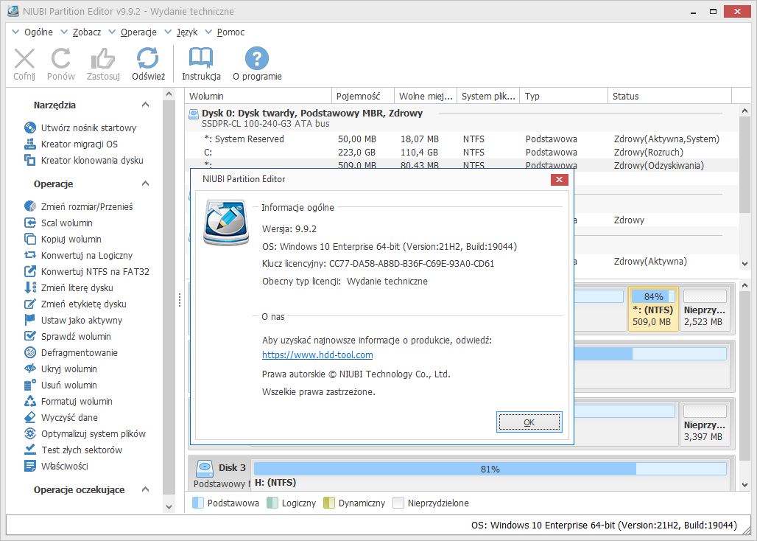Screen dimensions: 757x541
Task: Collapse the Operacje section
Action: click(x=145, y=184)
